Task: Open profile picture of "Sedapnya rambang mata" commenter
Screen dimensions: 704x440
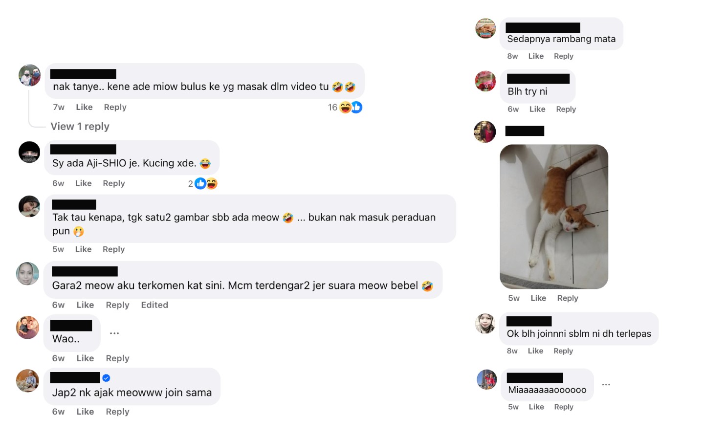Action: click(485, 28)
